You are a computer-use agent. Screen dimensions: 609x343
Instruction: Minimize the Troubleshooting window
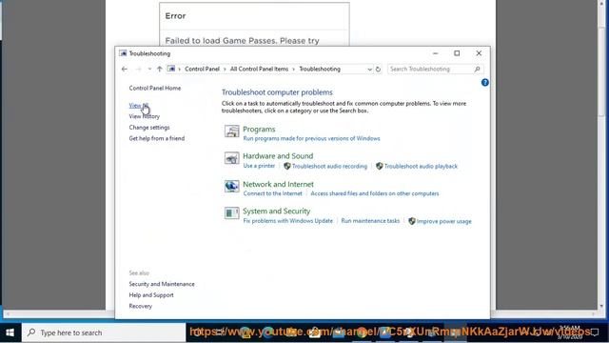[436, 53]
